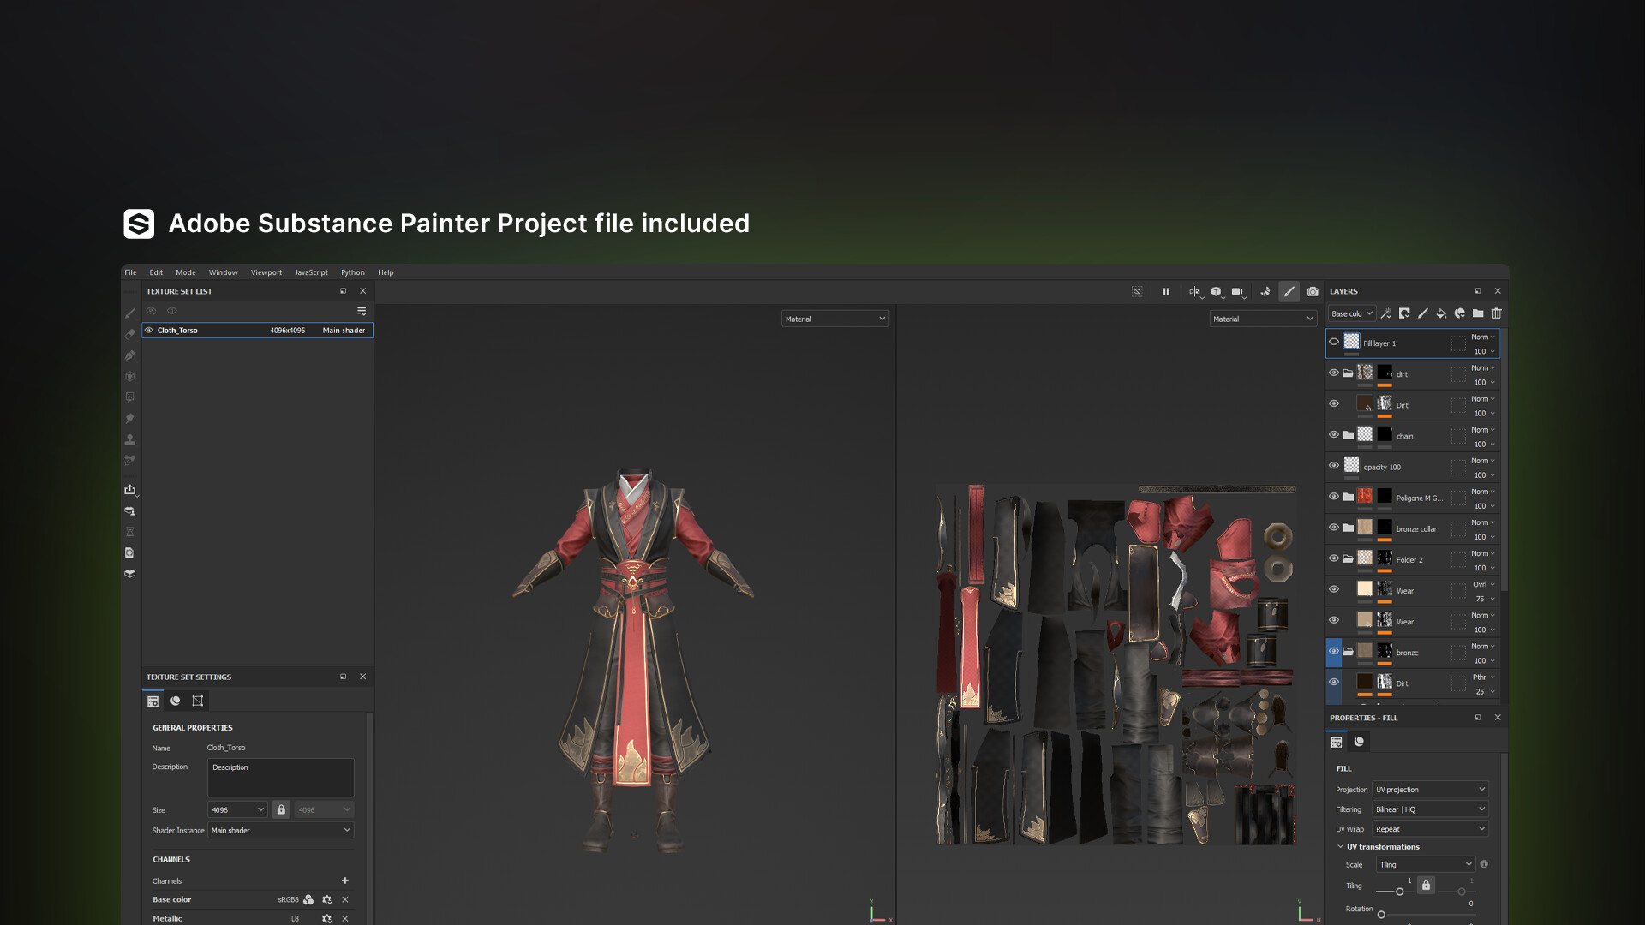1645x925 pixels.
Task: Delete layer with the trash icon
Action: point(1497,313)
